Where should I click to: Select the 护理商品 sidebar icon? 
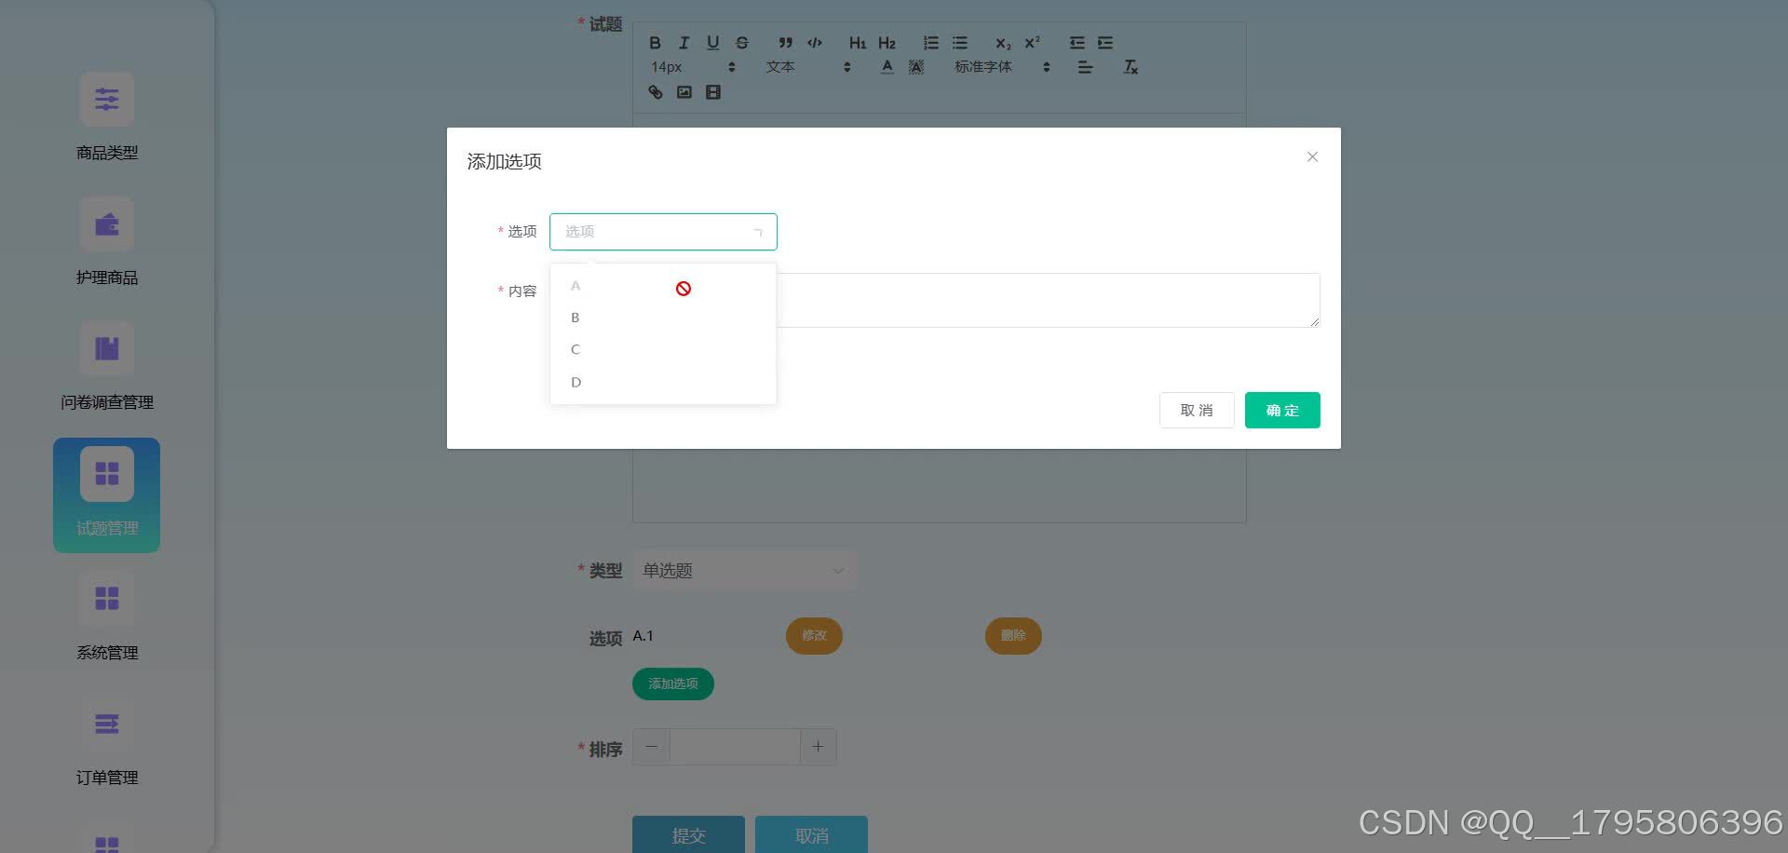click(106, 223)
